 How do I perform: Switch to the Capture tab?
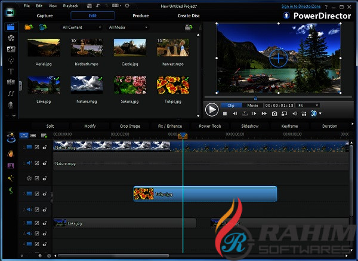click(x=45, y=16)
